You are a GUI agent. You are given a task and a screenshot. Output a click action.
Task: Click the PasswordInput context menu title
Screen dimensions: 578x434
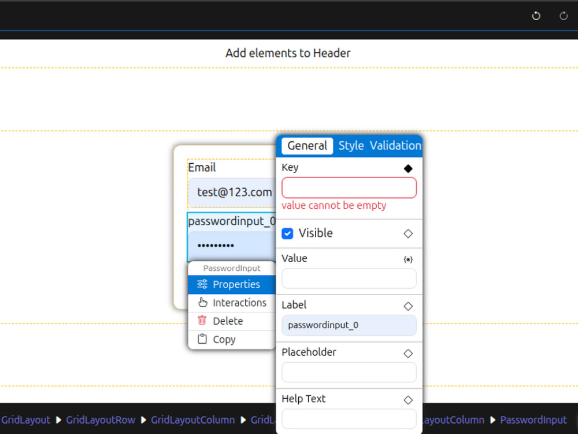coord(232,269)
